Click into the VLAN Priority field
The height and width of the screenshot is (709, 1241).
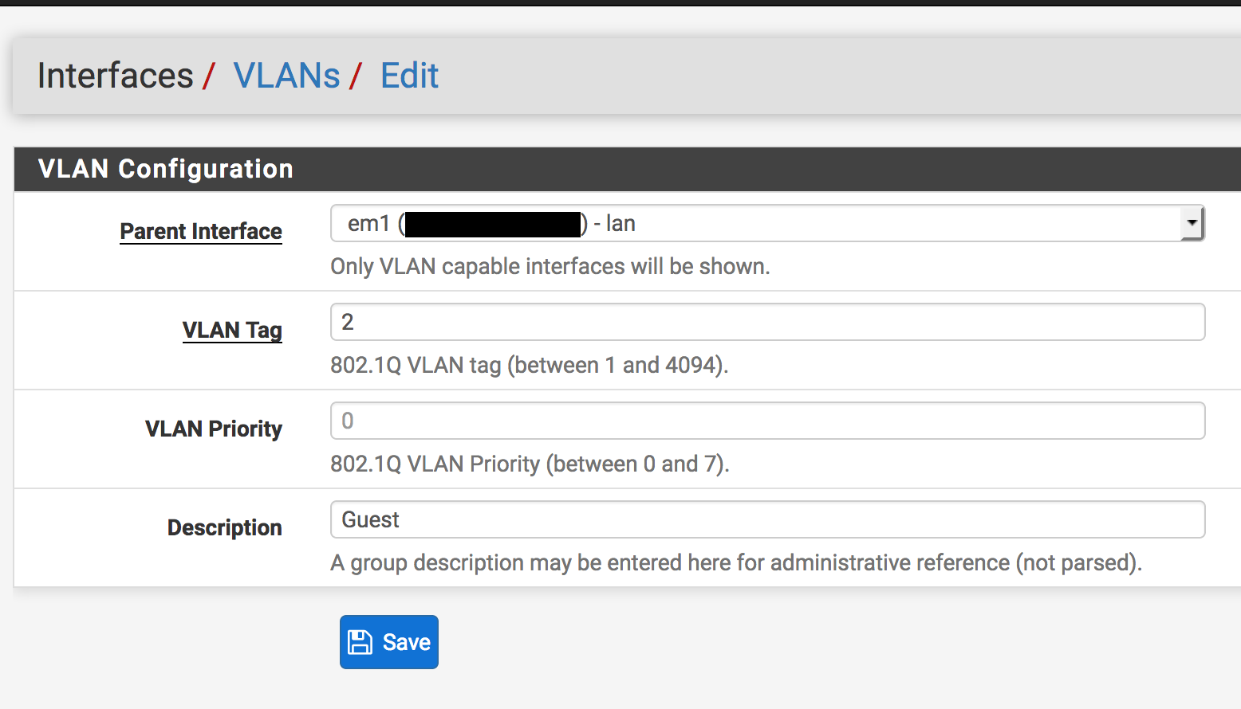pyautogui.click(x=767, y=421)
